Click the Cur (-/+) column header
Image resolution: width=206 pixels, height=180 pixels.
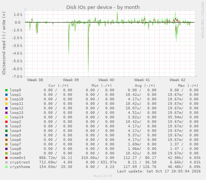click(59, 86)
